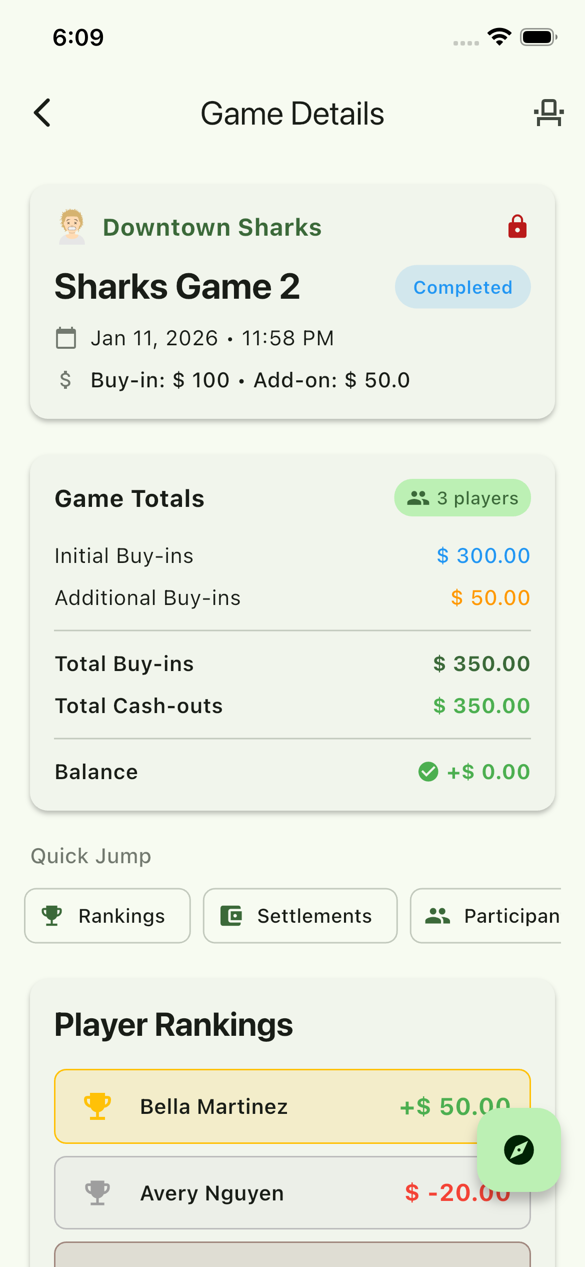585x1267 pixels.
Task: Tap the Downtown Sharks avatar
Action: [72, 227]
